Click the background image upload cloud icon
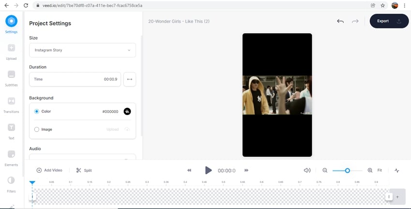The image size is (411, 209). (127, 129)
